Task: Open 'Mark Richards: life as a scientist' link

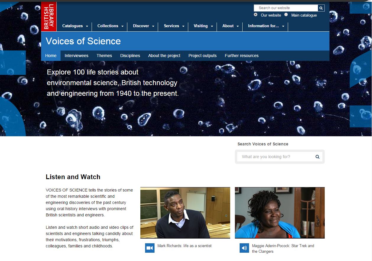Action: point(184,246)
